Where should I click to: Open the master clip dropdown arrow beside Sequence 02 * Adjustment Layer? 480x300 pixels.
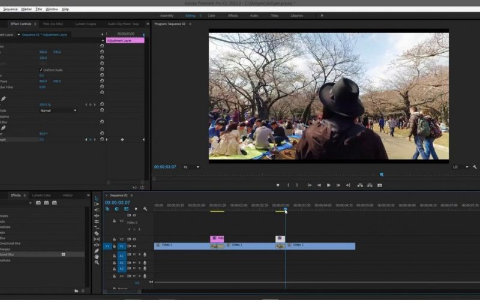coord(19,35)
